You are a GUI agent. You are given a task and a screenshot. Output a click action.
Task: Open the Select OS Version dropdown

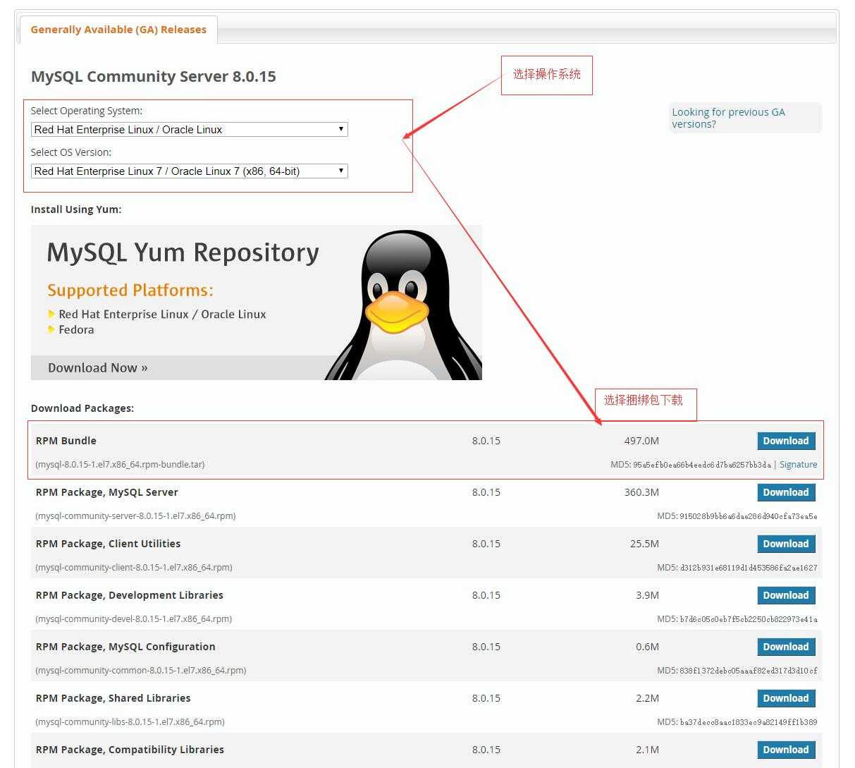pyautogui.click(x=190, y=171)
